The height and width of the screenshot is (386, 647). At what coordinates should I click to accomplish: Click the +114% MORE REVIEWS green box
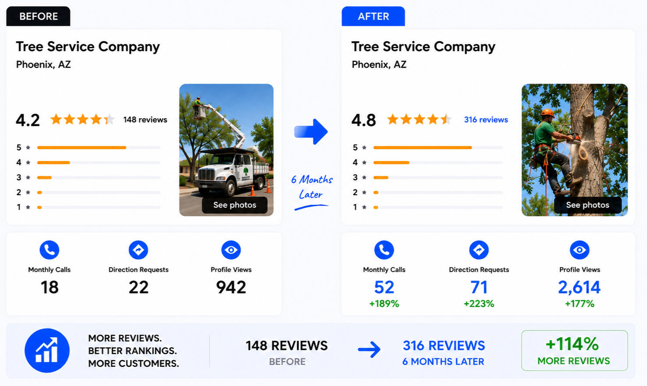574,351
